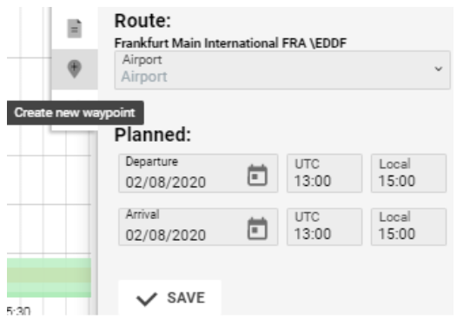Open the Arrival date calendar picker icon
This screenshot has width=457, height=318.
click(257, 229)
